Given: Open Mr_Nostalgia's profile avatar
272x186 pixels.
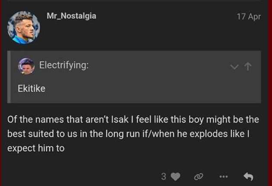Looking at the screenshot, I should point(24,28).
